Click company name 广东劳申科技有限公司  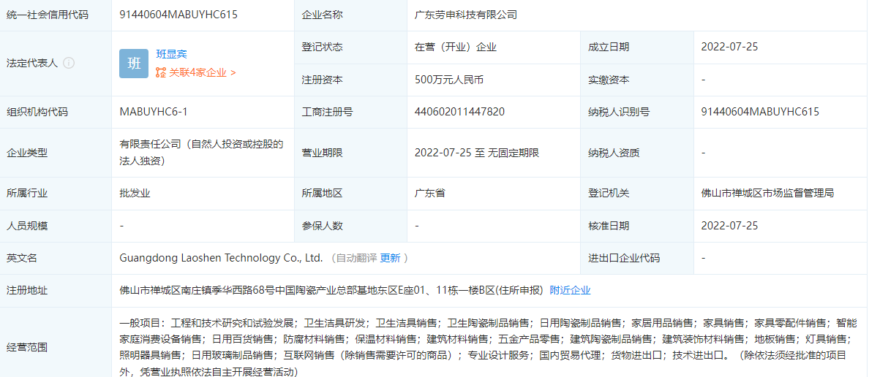465,15
